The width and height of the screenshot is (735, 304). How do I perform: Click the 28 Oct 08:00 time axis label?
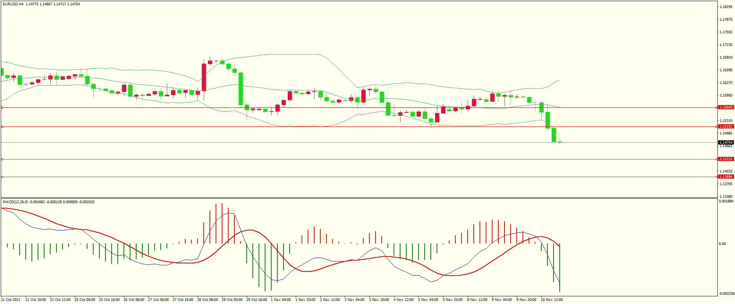pos(207,300)
